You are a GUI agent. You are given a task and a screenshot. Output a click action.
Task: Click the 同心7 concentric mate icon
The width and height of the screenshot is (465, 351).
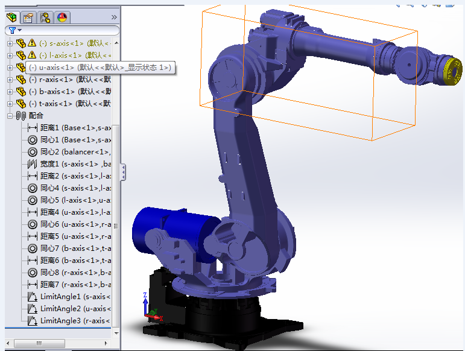tap(33, 248)
